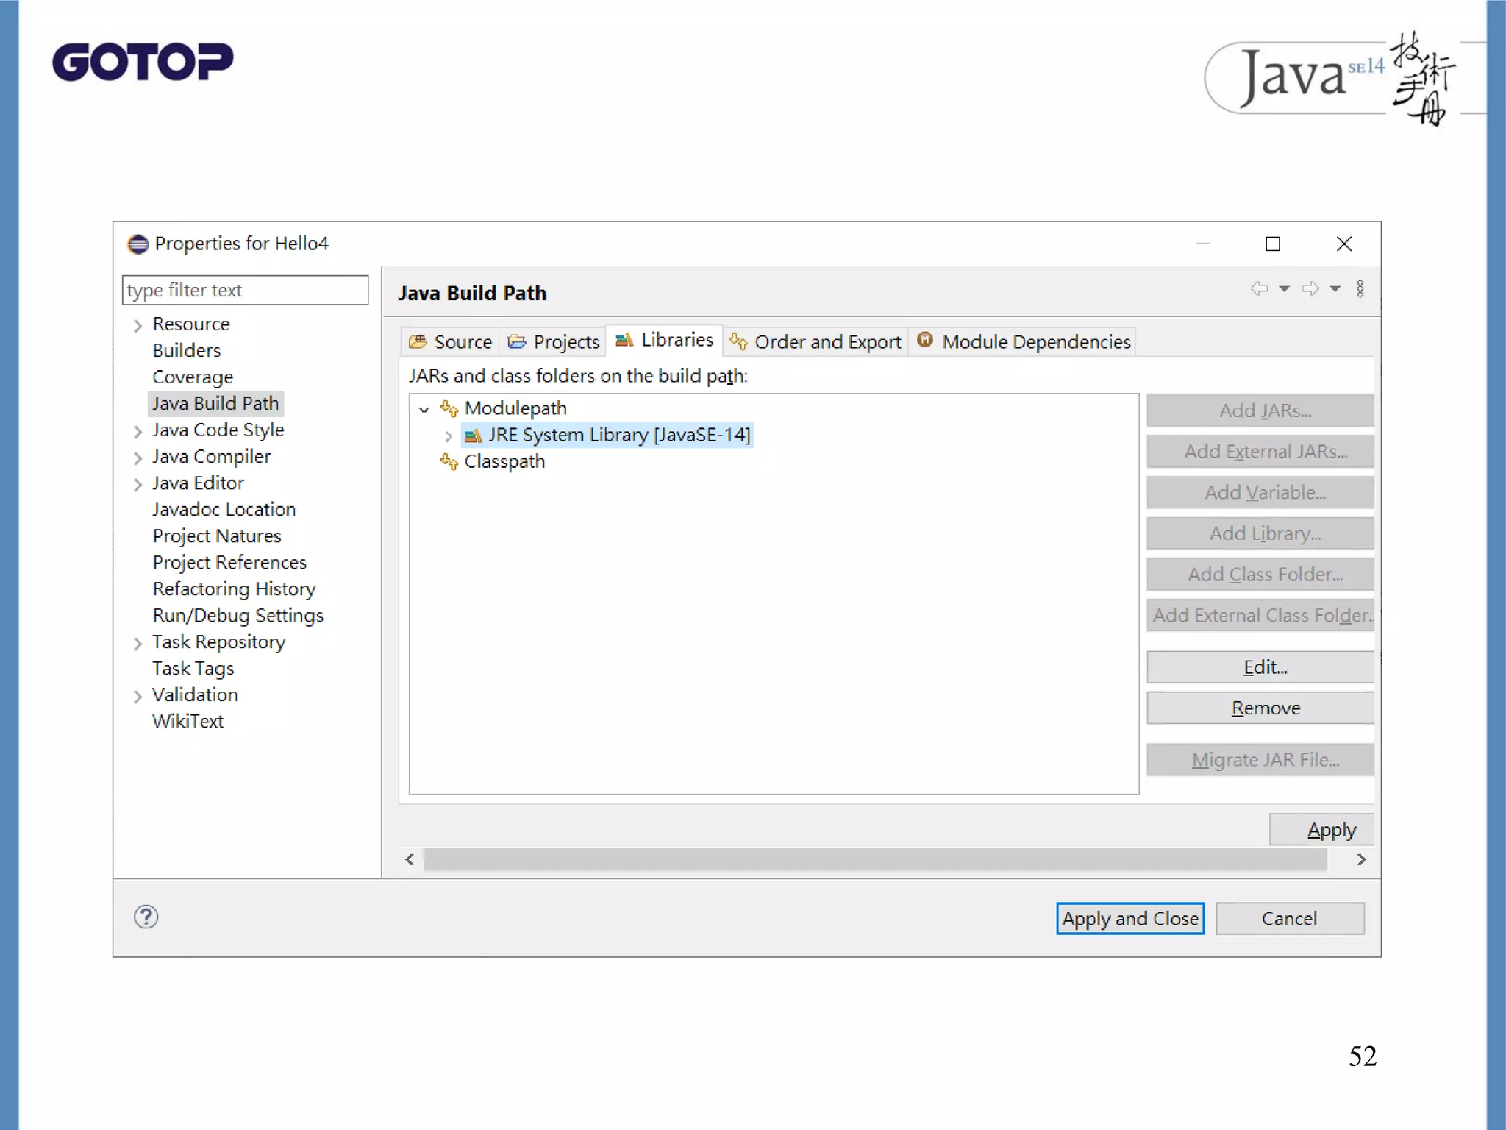Click the help question mark icon
1506x1130 pixels.
146,917
